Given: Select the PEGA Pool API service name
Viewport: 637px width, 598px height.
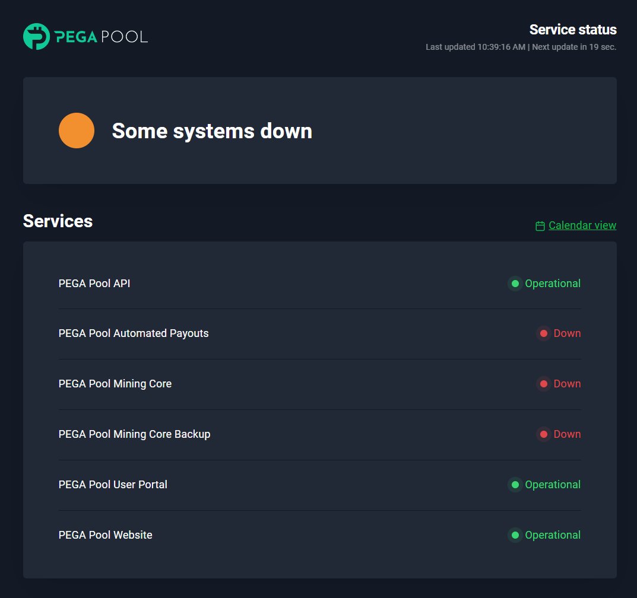Looking at the screenshot, I should coord(94,284).
